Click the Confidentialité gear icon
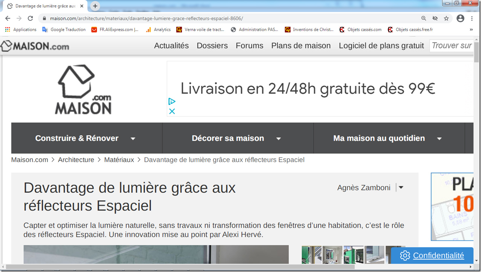The height and width of the screenshot is (272, 481). [x=405, y=255]
